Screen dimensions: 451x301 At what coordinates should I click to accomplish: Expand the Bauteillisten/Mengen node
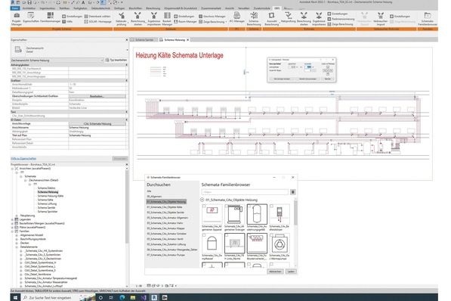click(12, 224)
